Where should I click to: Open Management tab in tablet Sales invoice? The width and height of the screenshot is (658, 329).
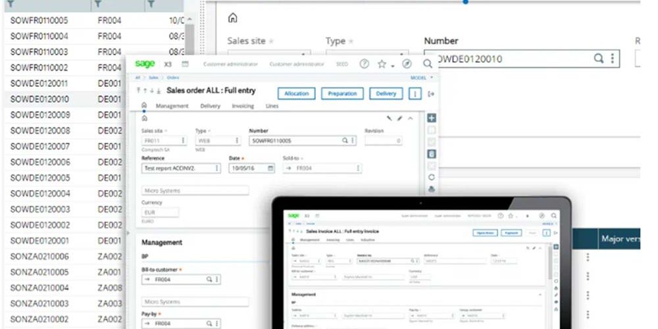[310, 240]
